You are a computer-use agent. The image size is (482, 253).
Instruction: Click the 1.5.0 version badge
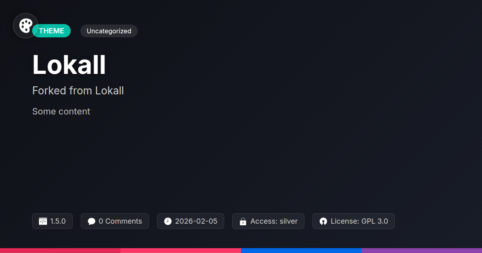tap(52, 221)
